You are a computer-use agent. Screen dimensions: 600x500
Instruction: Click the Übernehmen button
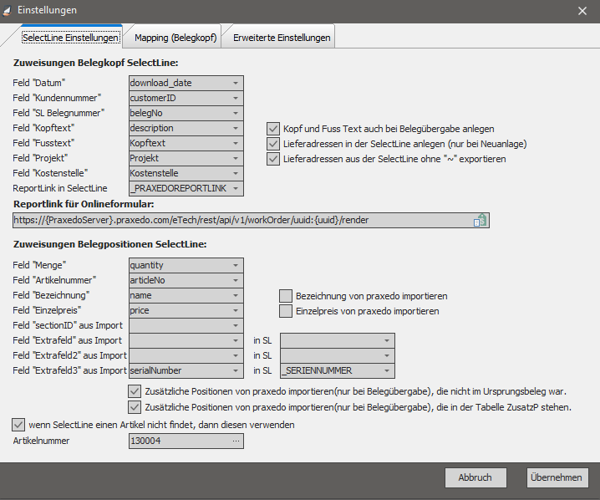[x=557, y=477]
